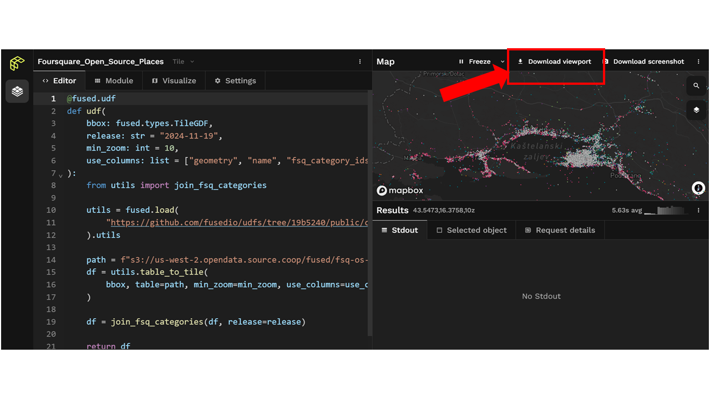The width and height of the screenshot is (710, 399).
Task: Click the Foursquare_Open_Source_Places UDF name
Action: tap(101, 62)
